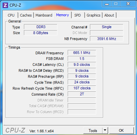
Task: Click the empty DRAM Idle Timer field
Action: pos(82,100)
